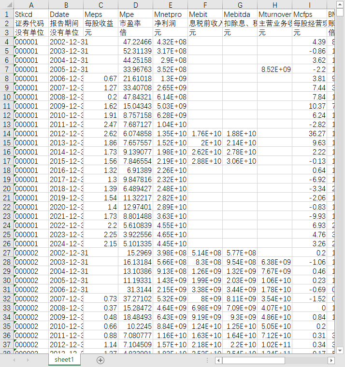Select the Mpe value 10.2245
Screen dimensions: 345x367
point(136,326)
